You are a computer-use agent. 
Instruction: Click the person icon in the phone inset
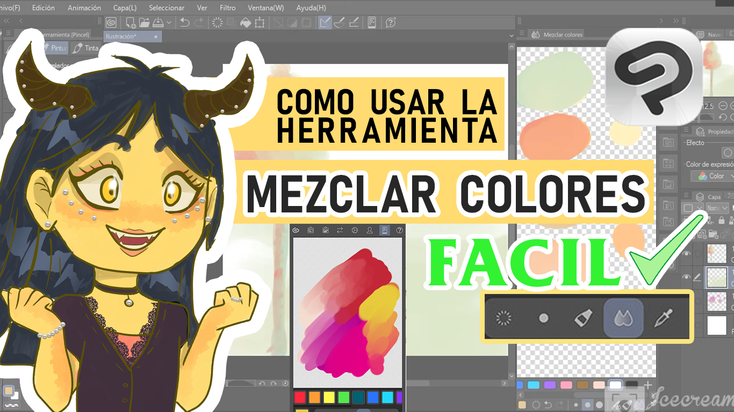(x=370, y=230)
